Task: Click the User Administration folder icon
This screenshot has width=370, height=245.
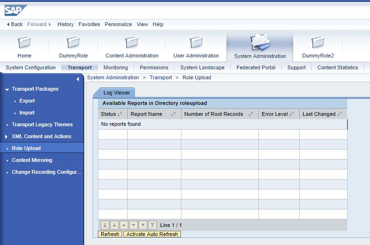Action: coord(196,43)
